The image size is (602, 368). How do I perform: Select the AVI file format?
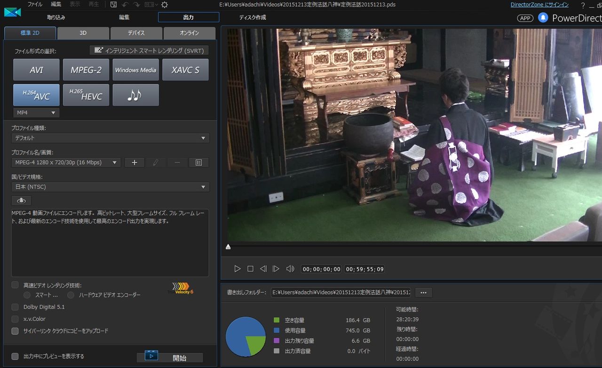36,70
